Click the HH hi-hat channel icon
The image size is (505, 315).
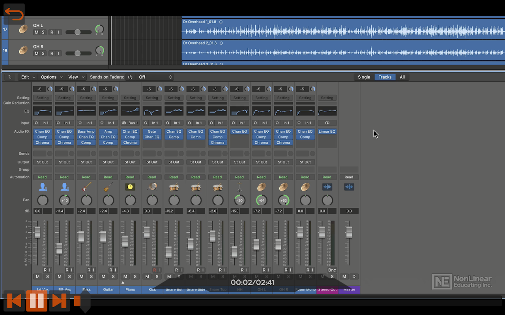(x=239, y=187)
